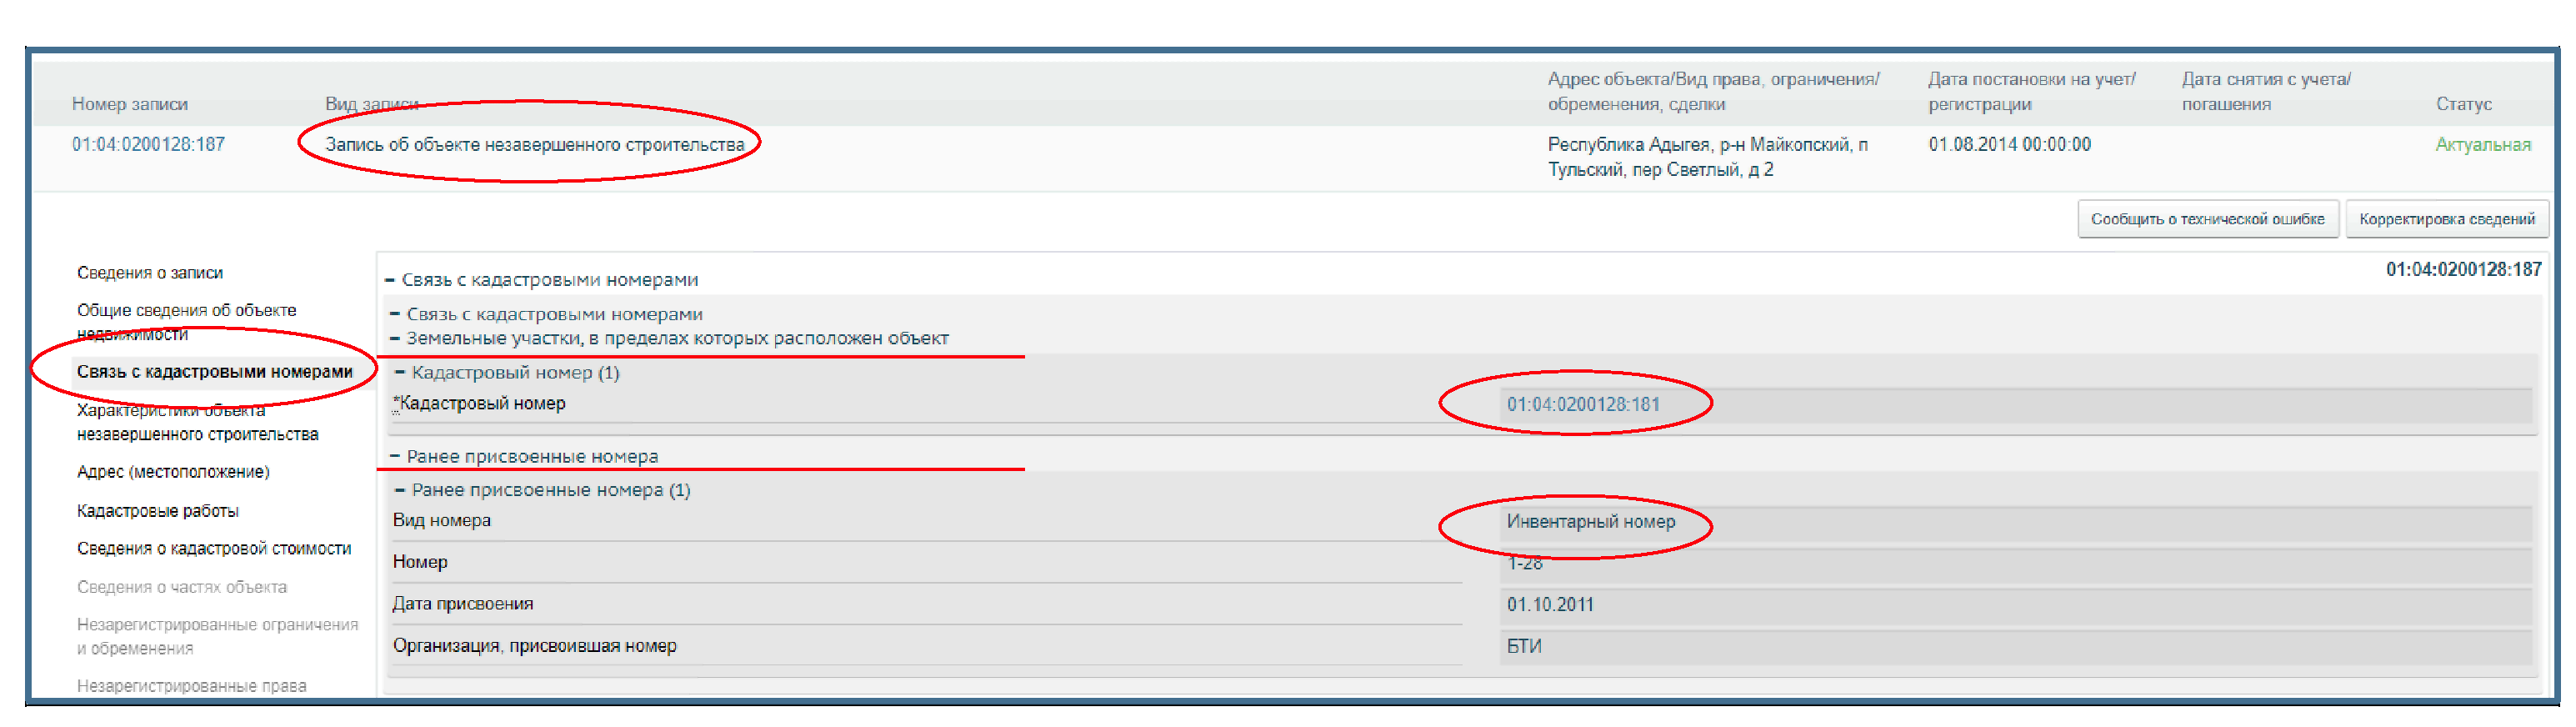Click record number link 01:04:0200128:187
Viewport: 2576px width, 727px height.
pos(148,144)
